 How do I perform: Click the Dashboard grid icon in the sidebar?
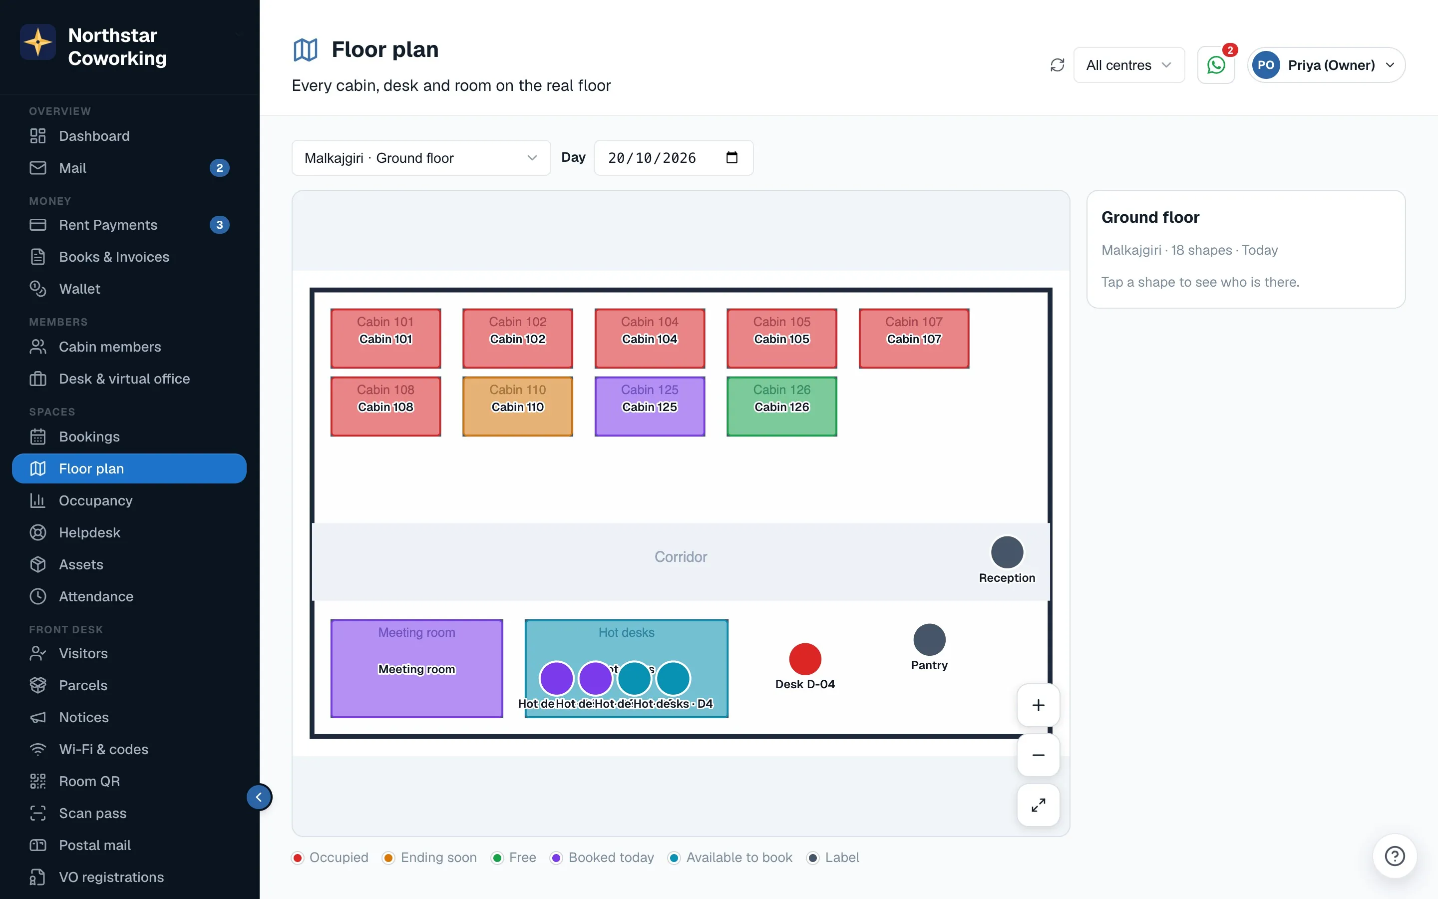point(38,136)
